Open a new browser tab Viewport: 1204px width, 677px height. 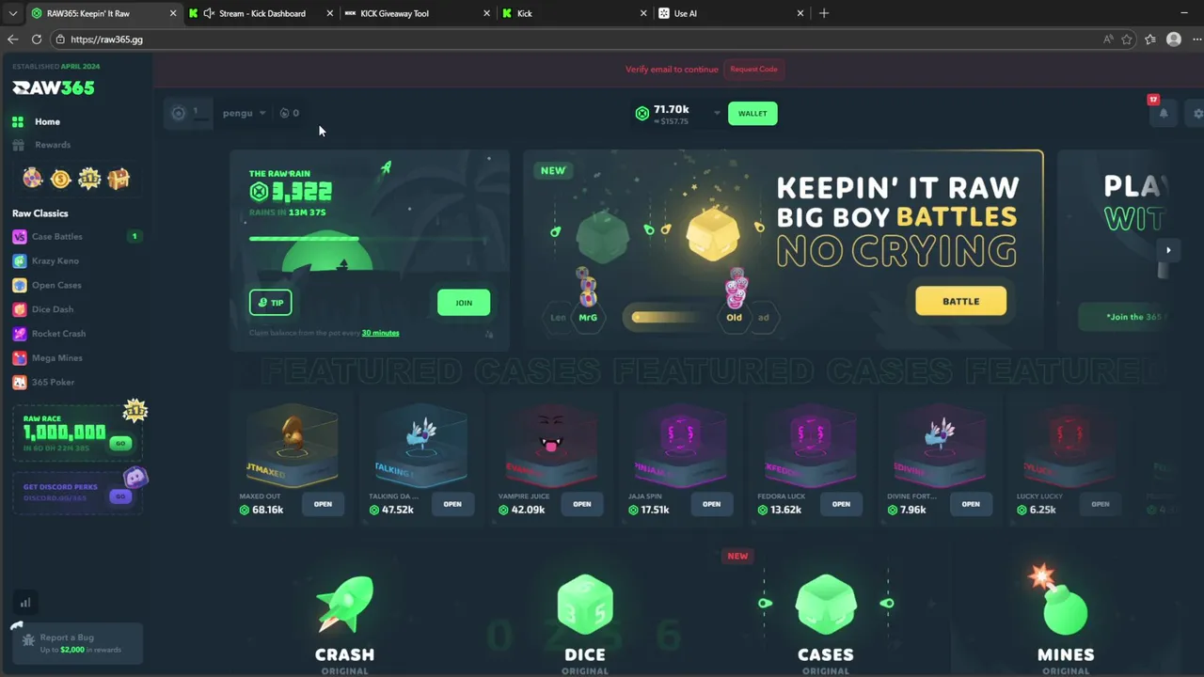pos(824,13)
